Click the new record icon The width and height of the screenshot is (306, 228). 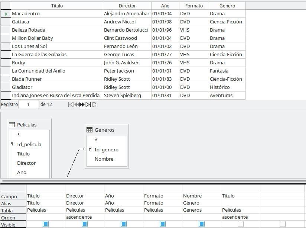[x=94, y=105]
